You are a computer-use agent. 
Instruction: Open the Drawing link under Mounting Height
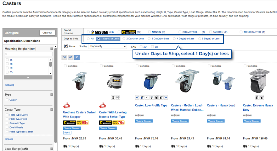click(10, 85)
